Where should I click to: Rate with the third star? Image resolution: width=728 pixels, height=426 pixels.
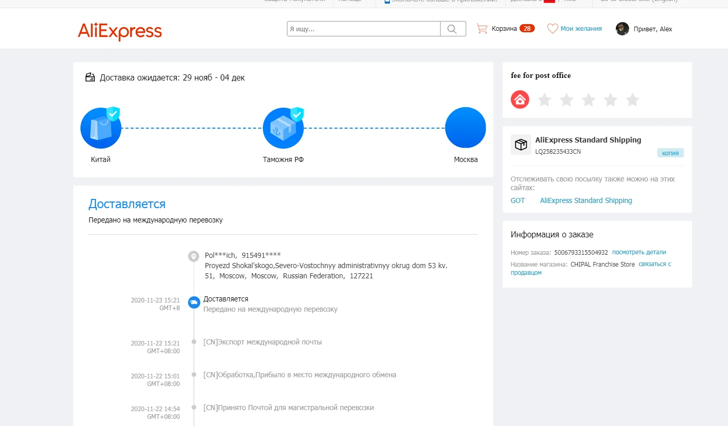coord(588,100)
